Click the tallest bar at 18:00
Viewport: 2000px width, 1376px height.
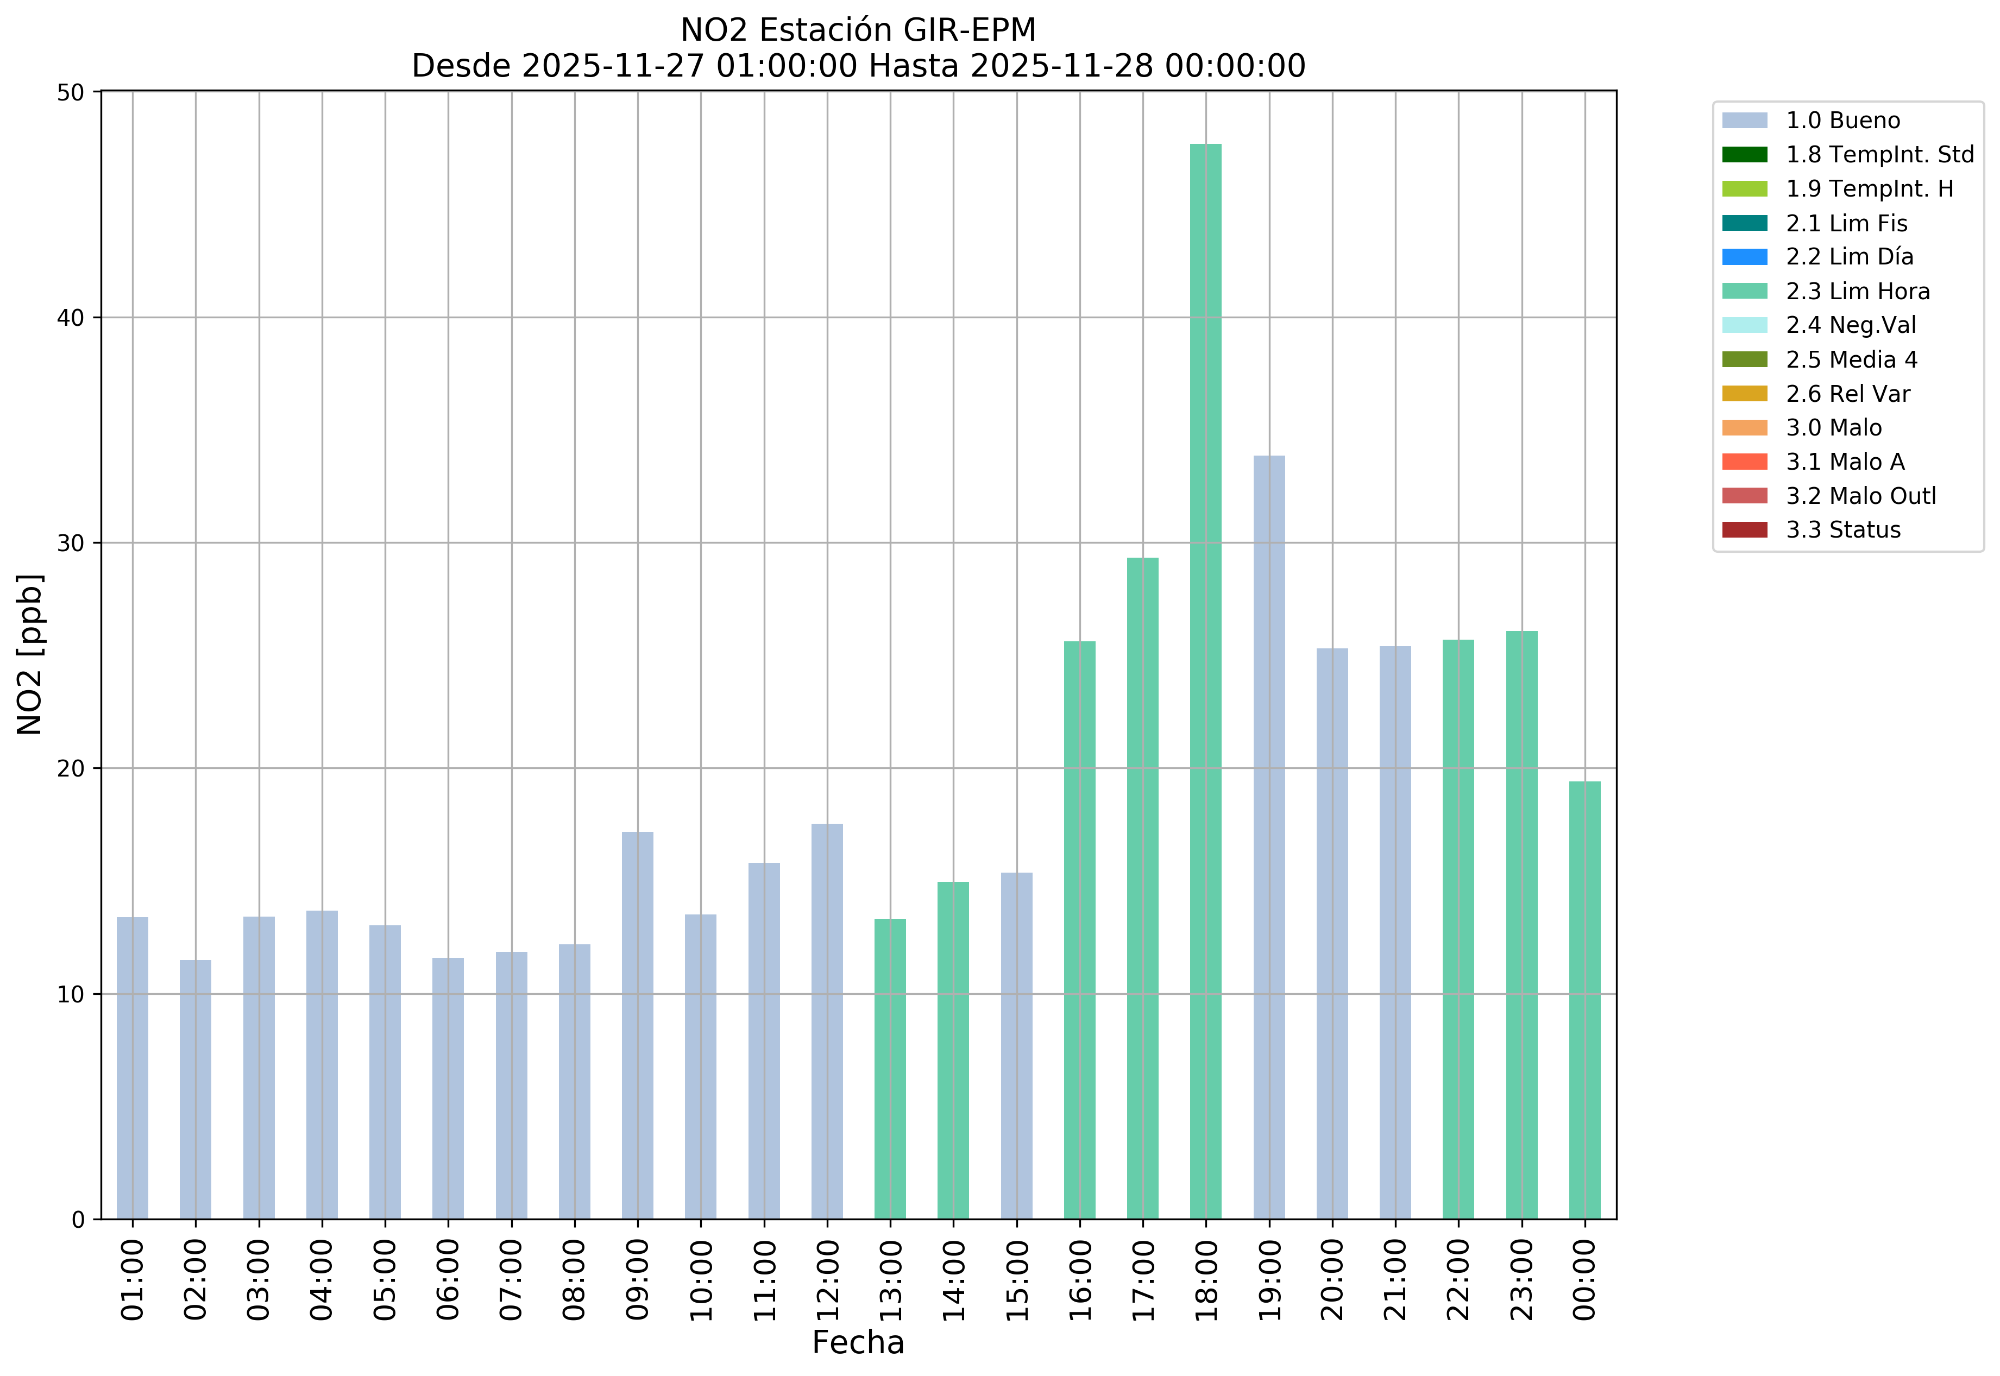click(x=1205, y=681)
